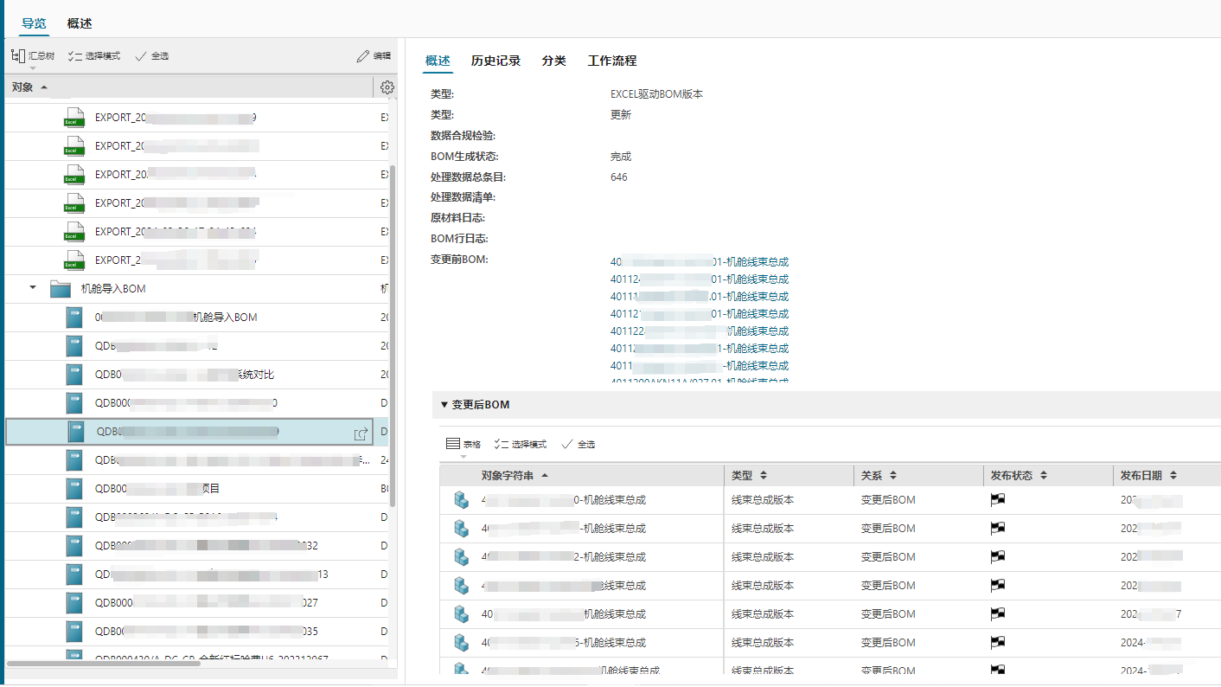Click book icon of QDB row ending 032
Viewport: 1221px width, 687px height.
(76, 546)
